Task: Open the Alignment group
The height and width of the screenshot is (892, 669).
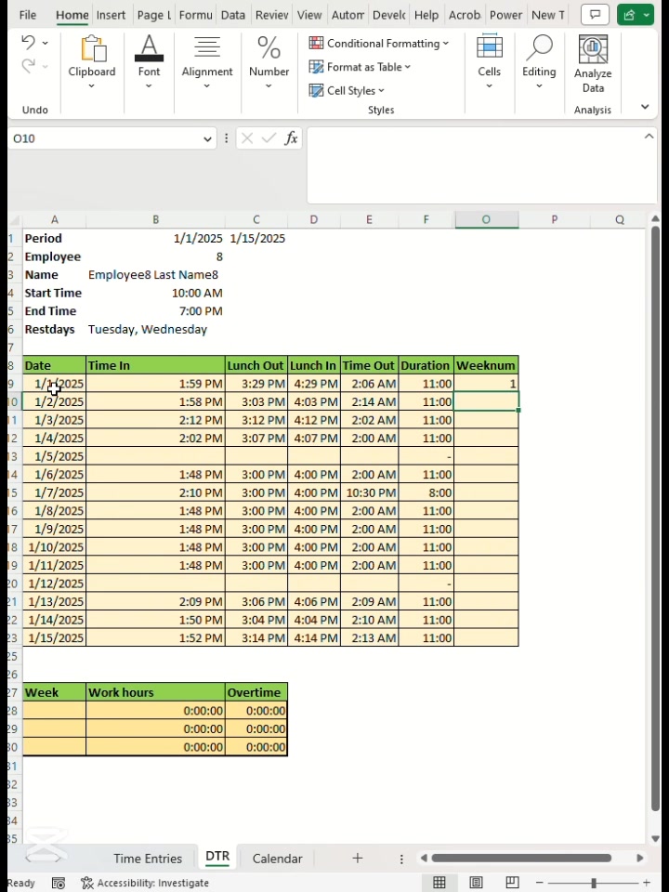Action: (x=207, y=62)
